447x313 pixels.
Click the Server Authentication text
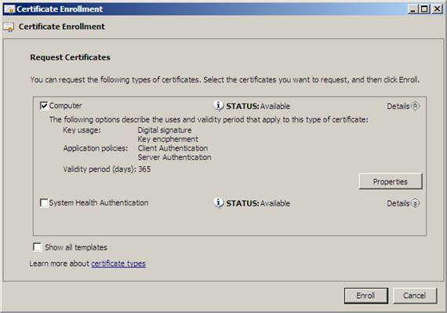pos(174,158)
